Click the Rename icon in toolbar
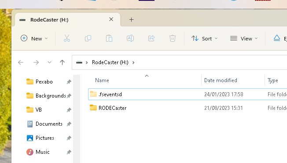This screenshot has height=163, width=287. coord(130,38)
